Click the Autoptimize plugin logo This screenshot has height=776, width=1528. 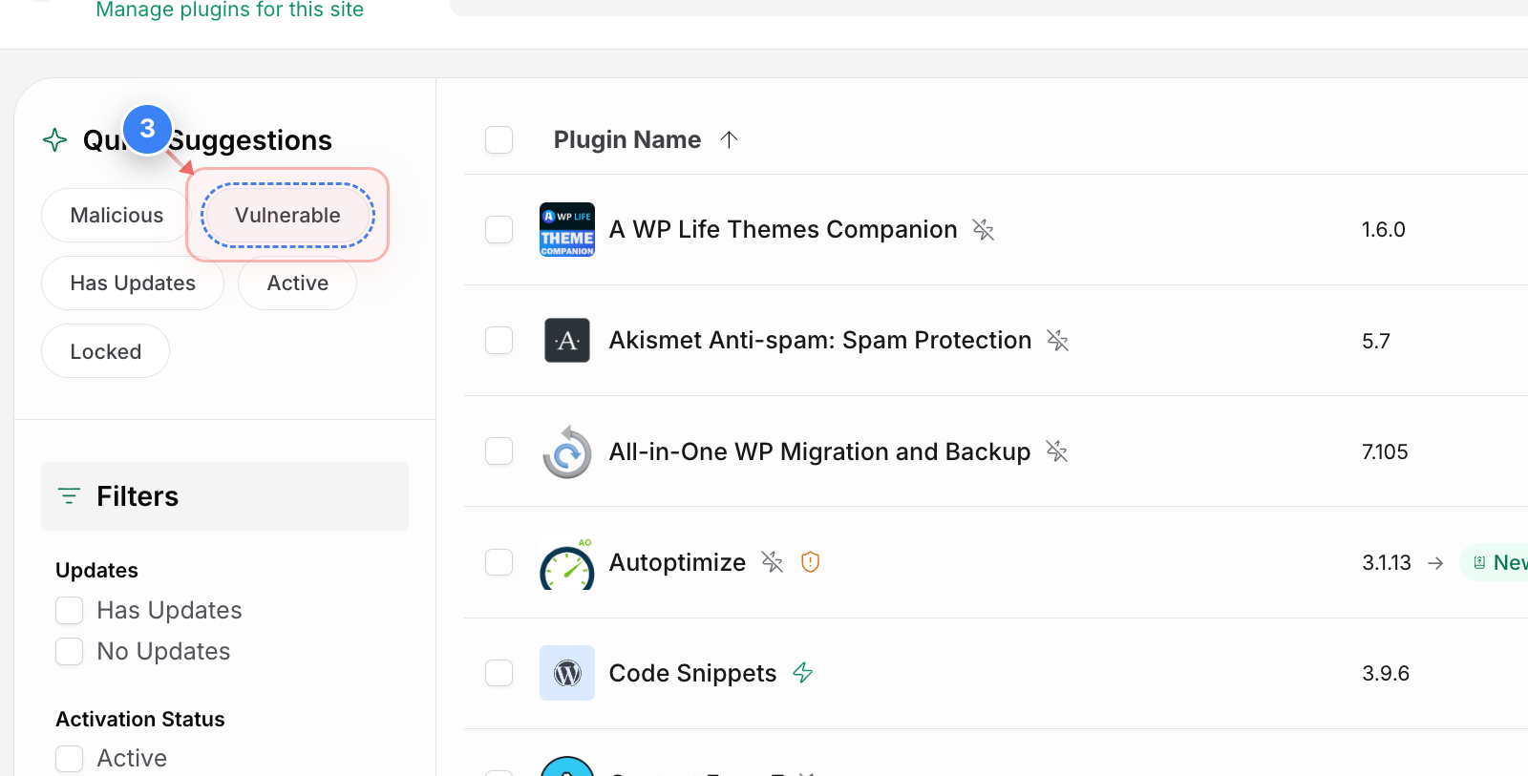[x=567, y=563]
